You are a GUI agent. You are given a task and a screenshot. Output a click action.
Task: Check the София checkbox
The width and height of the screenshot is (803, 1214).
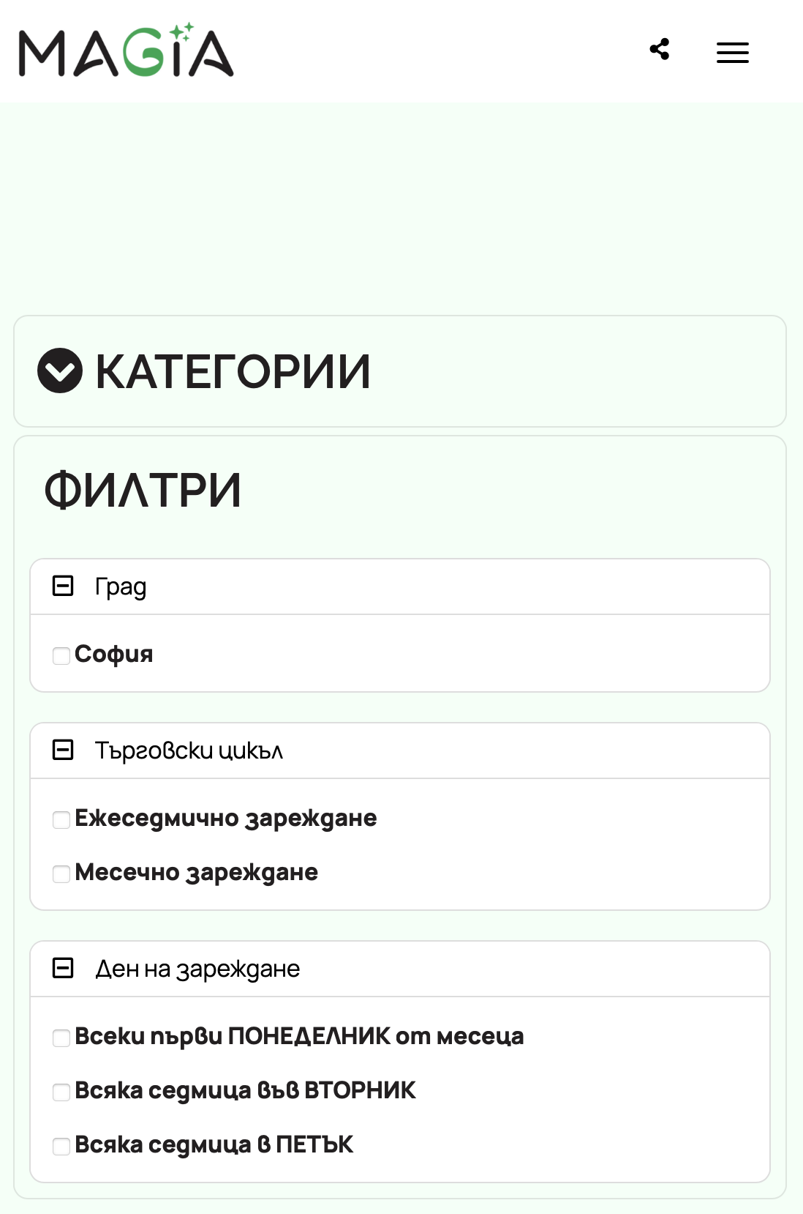pyautogui.click(x=61, y=655)
